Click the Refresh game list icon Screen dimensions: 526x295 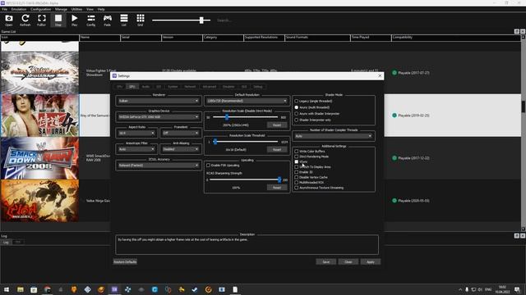click(25, 20)
